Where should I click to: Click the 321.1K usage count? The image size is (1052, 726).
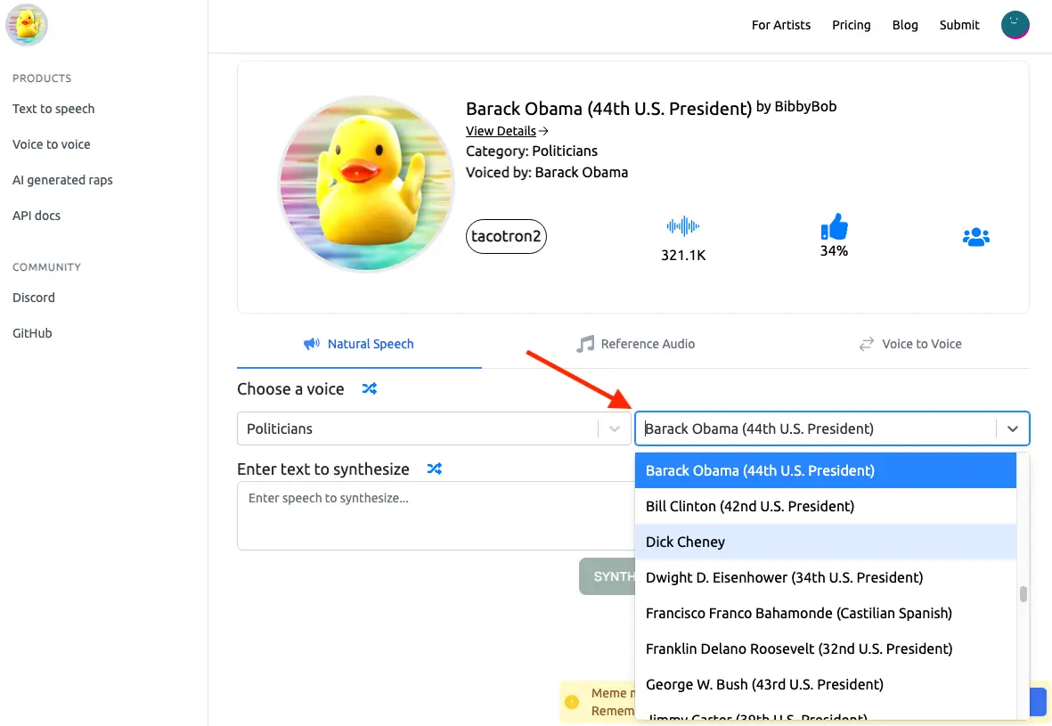[x=683, y=255]
